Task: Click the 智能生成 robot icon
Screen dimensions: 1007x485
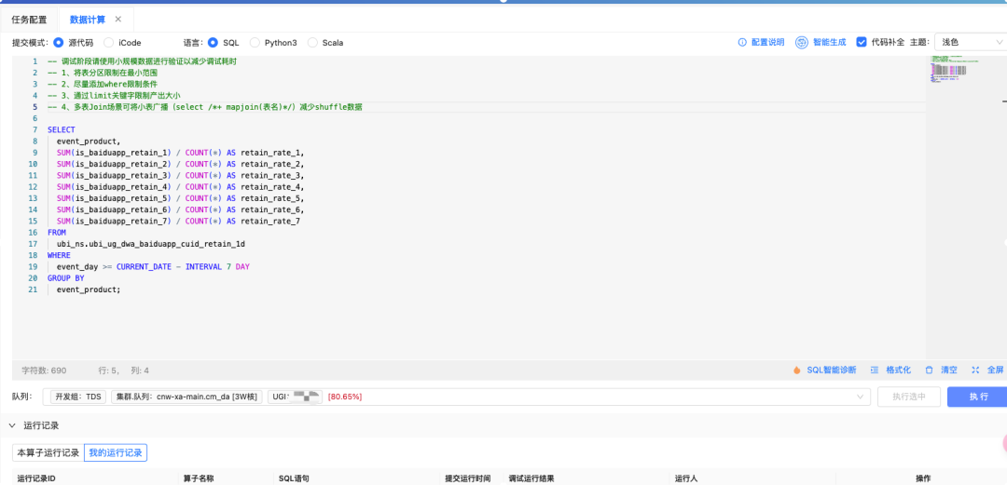Action: (x=802, y=42)
